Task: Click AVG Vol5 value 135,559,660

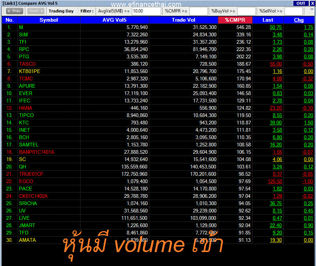Action: tap(134, 167)
